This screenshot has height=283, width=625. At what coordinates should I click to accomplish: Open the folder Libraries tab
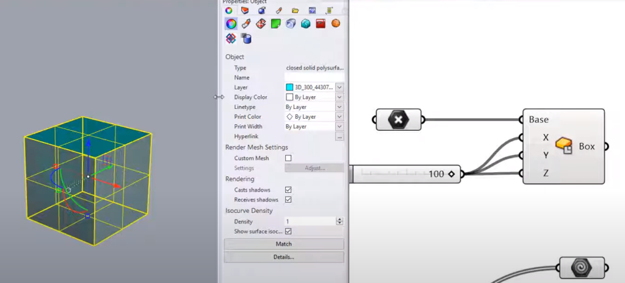coord(295,10)
